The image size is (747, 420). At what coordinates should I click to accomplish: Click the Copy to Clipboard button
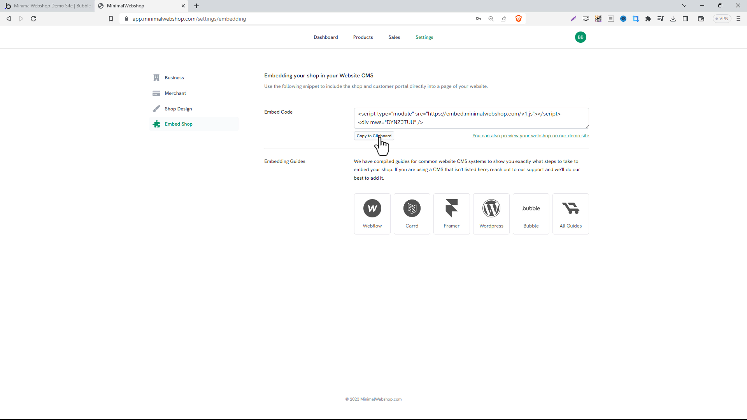(373, 135)
